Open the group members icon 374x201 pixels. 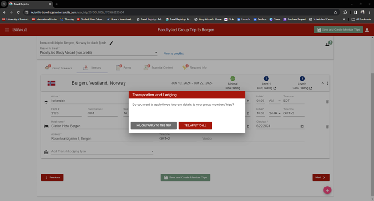click(328, 44)
